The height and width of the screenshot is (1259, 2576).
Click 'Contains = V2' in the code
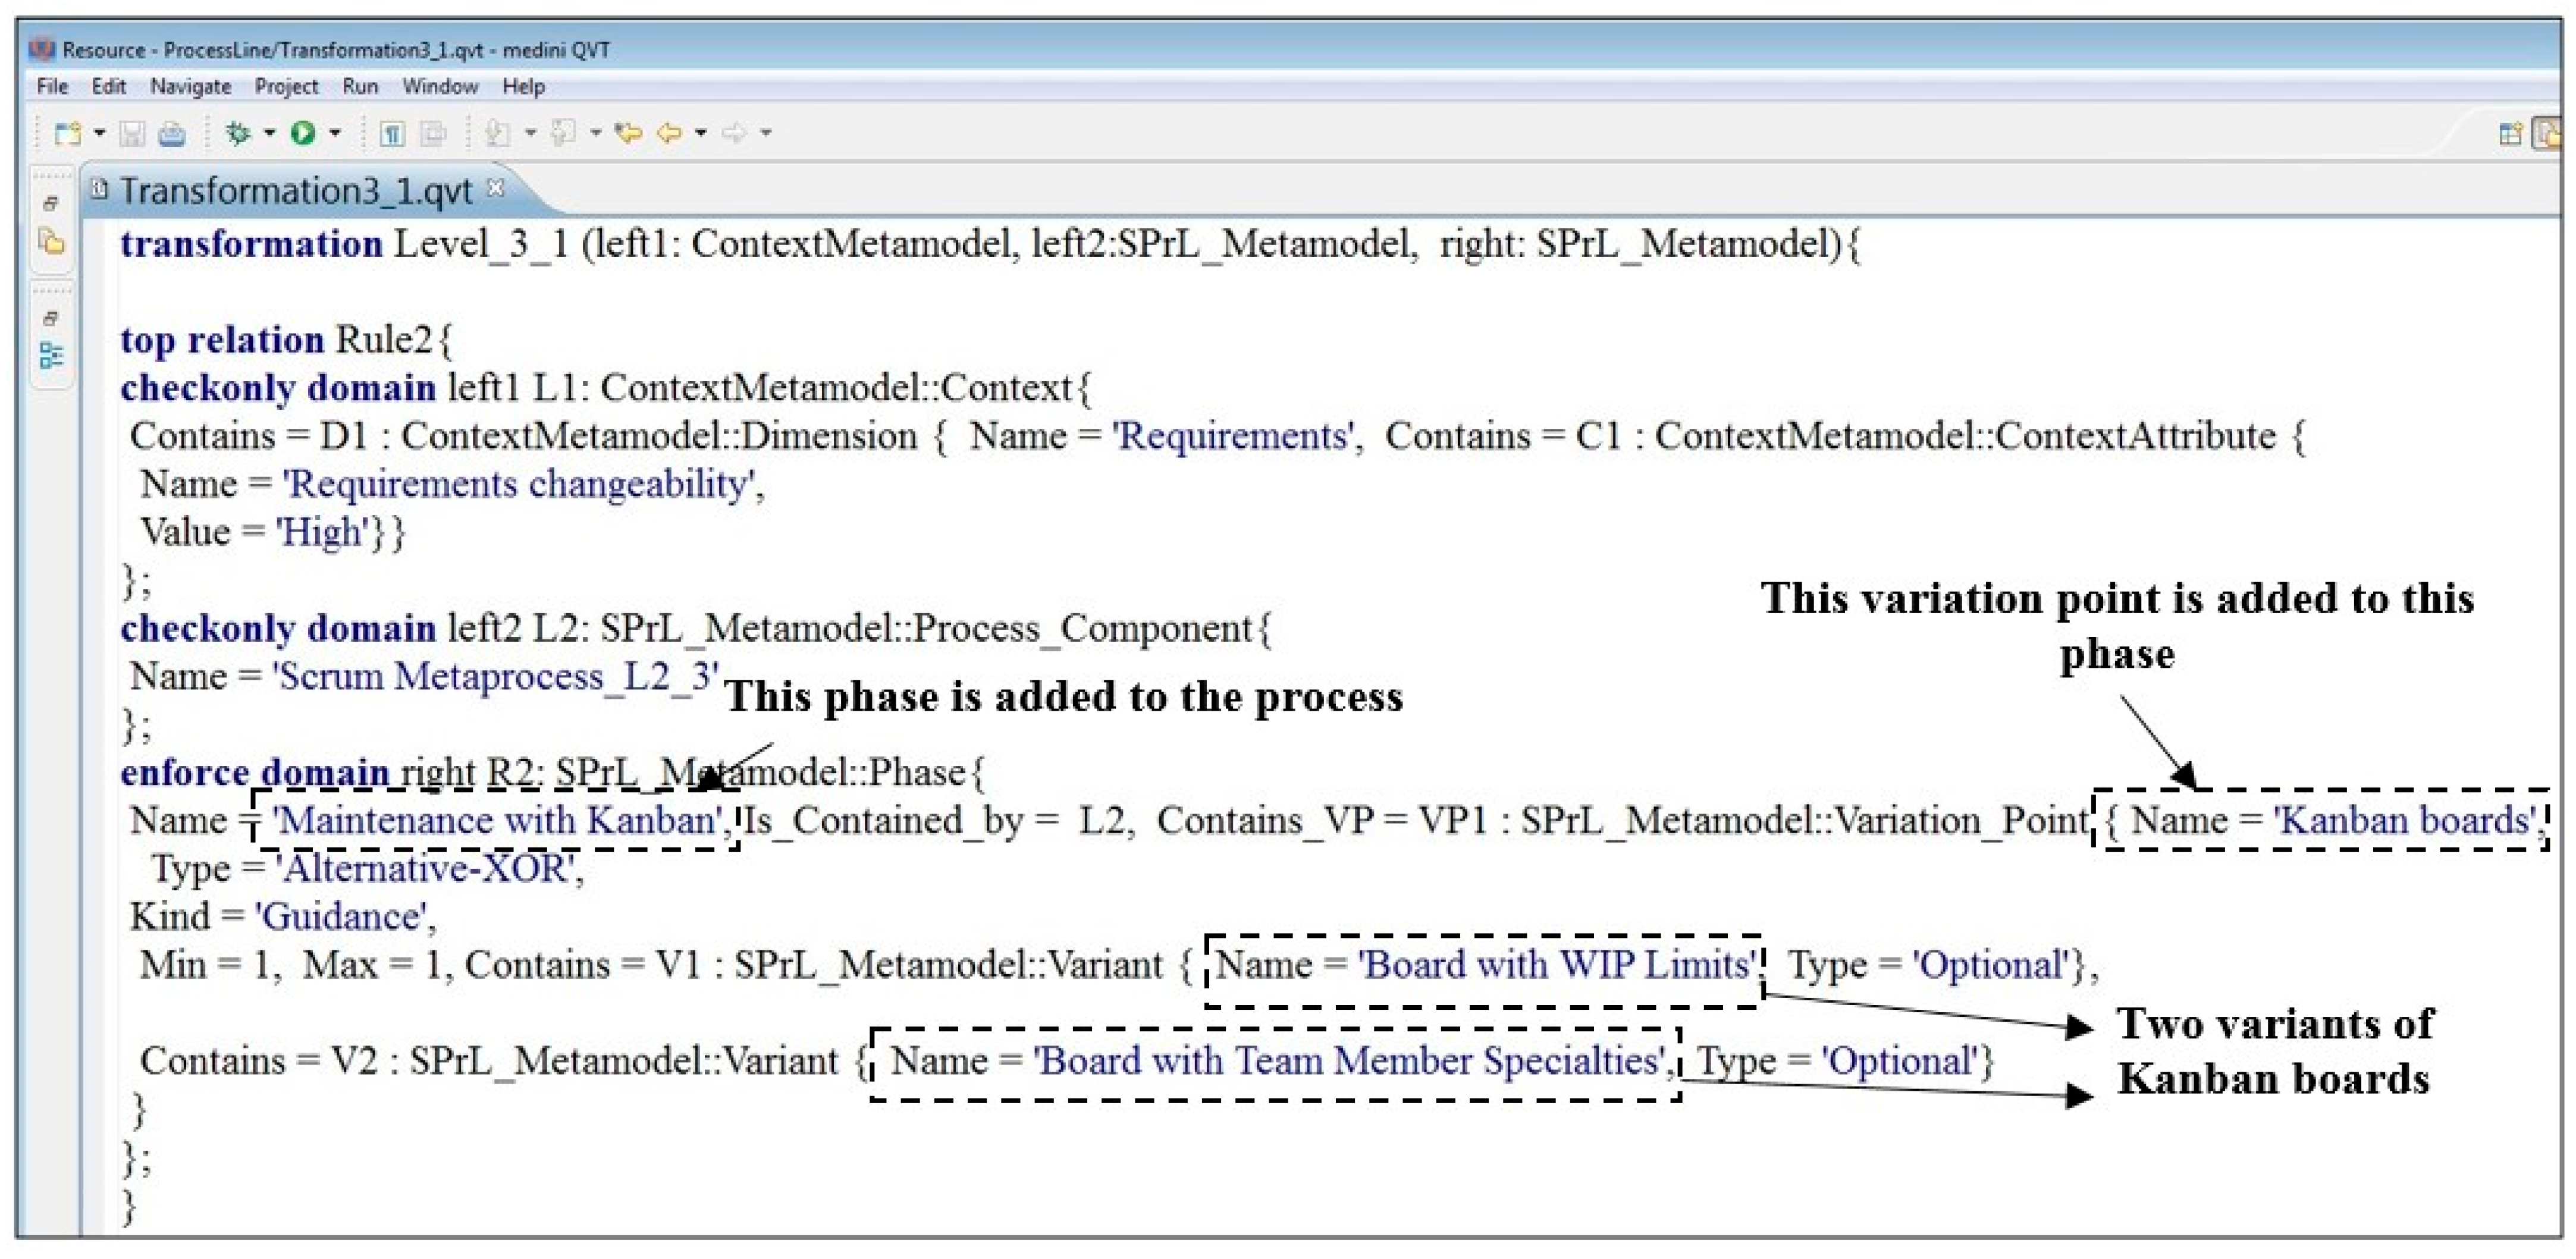click(x=259, y=1061)
